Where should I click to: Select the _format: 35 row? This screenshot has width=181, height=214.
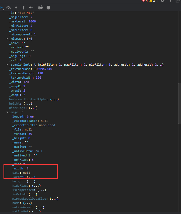coord(22,134)
